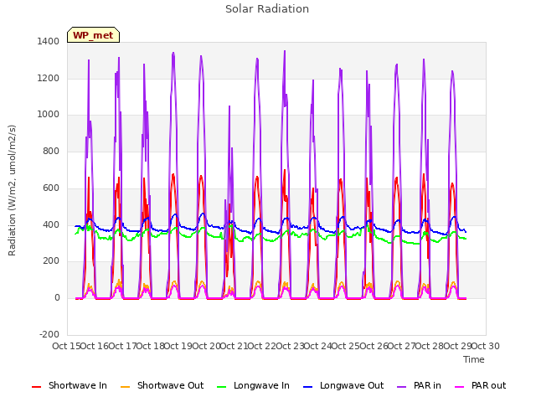
Task: Click the 800 y-axis tick label
Action: pyautogui.click(x=51, y=151)
